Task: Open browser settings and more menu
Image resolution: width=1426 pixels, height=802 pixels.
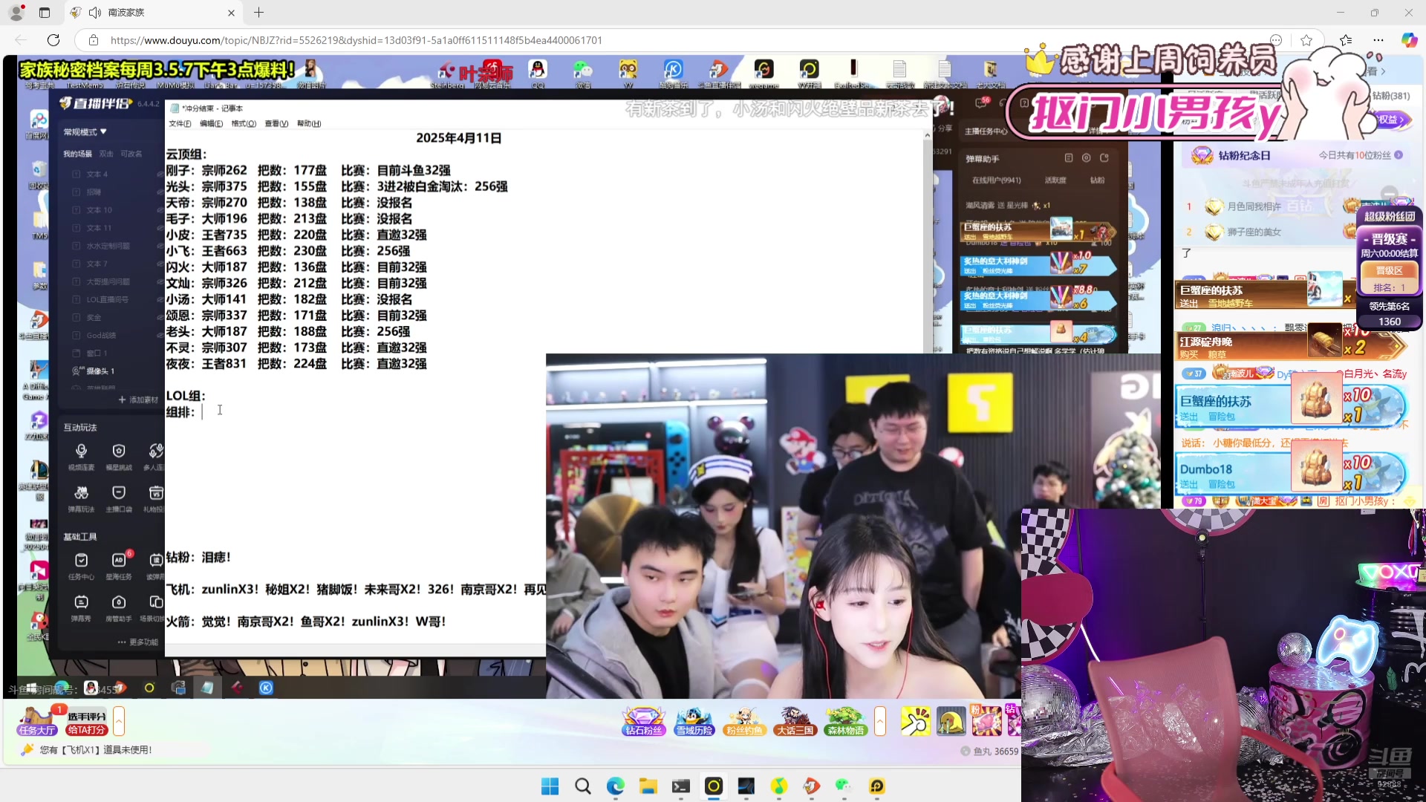Action: click(x=1378, y=40)
